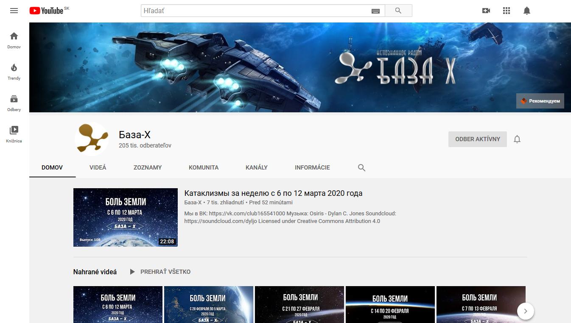The image size is (571, 323).
Task: Open Domov in the sidebar
Action: tap(14, 40)
